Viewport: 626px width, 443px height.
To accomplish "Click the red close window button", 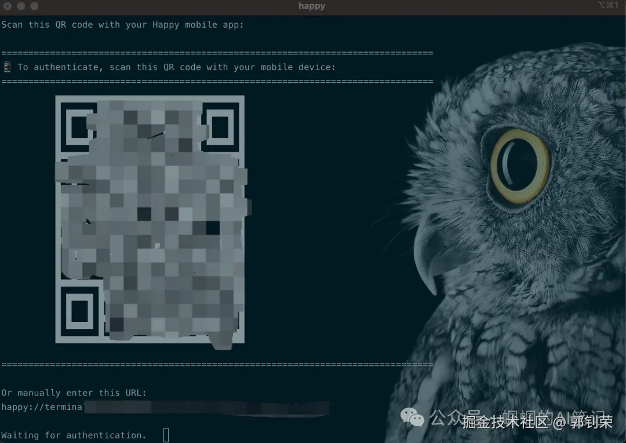I will (x=7, y=6).
